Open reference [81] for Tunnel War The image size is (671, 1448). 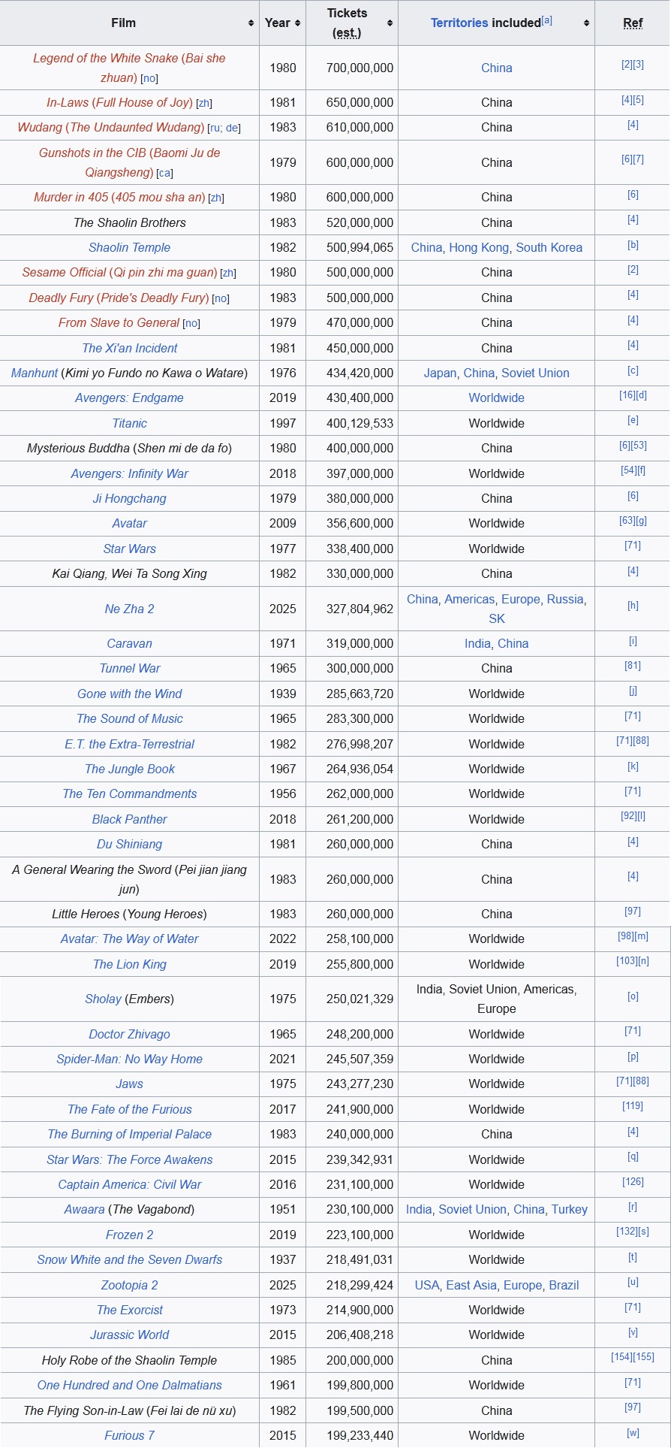[x=633, y=665]
